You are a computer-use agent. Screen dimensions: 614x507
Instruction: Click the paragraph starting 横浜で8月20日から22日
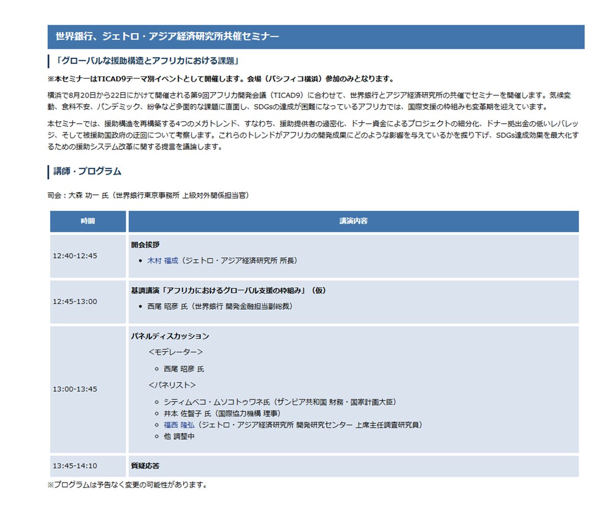[310, 101]
